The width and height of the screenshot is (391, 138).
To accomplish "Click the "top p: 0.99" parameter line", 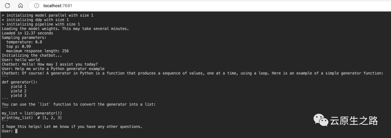I will (18, 47).
